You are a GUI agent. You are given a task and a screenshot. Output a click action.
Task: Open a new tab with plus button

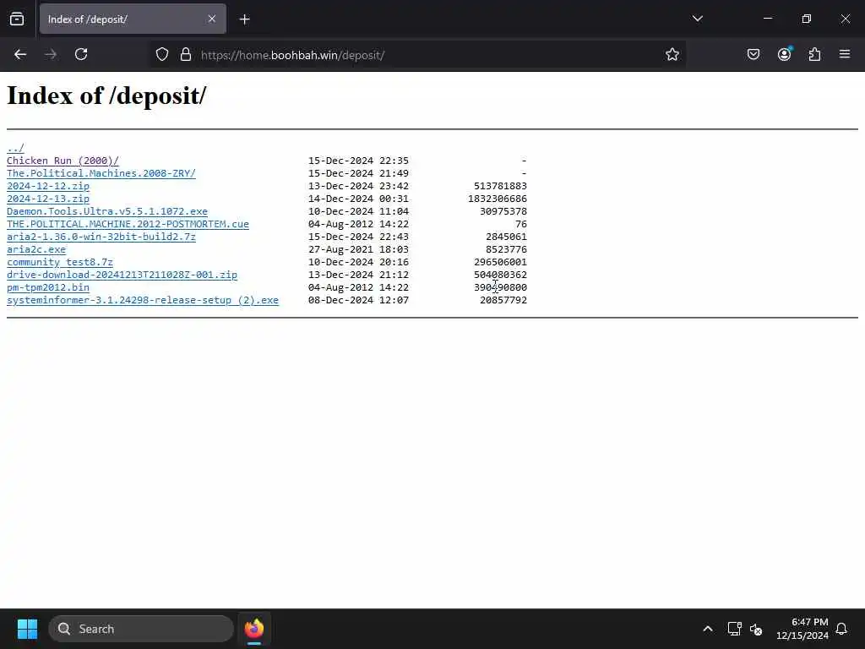coord(245,19)
